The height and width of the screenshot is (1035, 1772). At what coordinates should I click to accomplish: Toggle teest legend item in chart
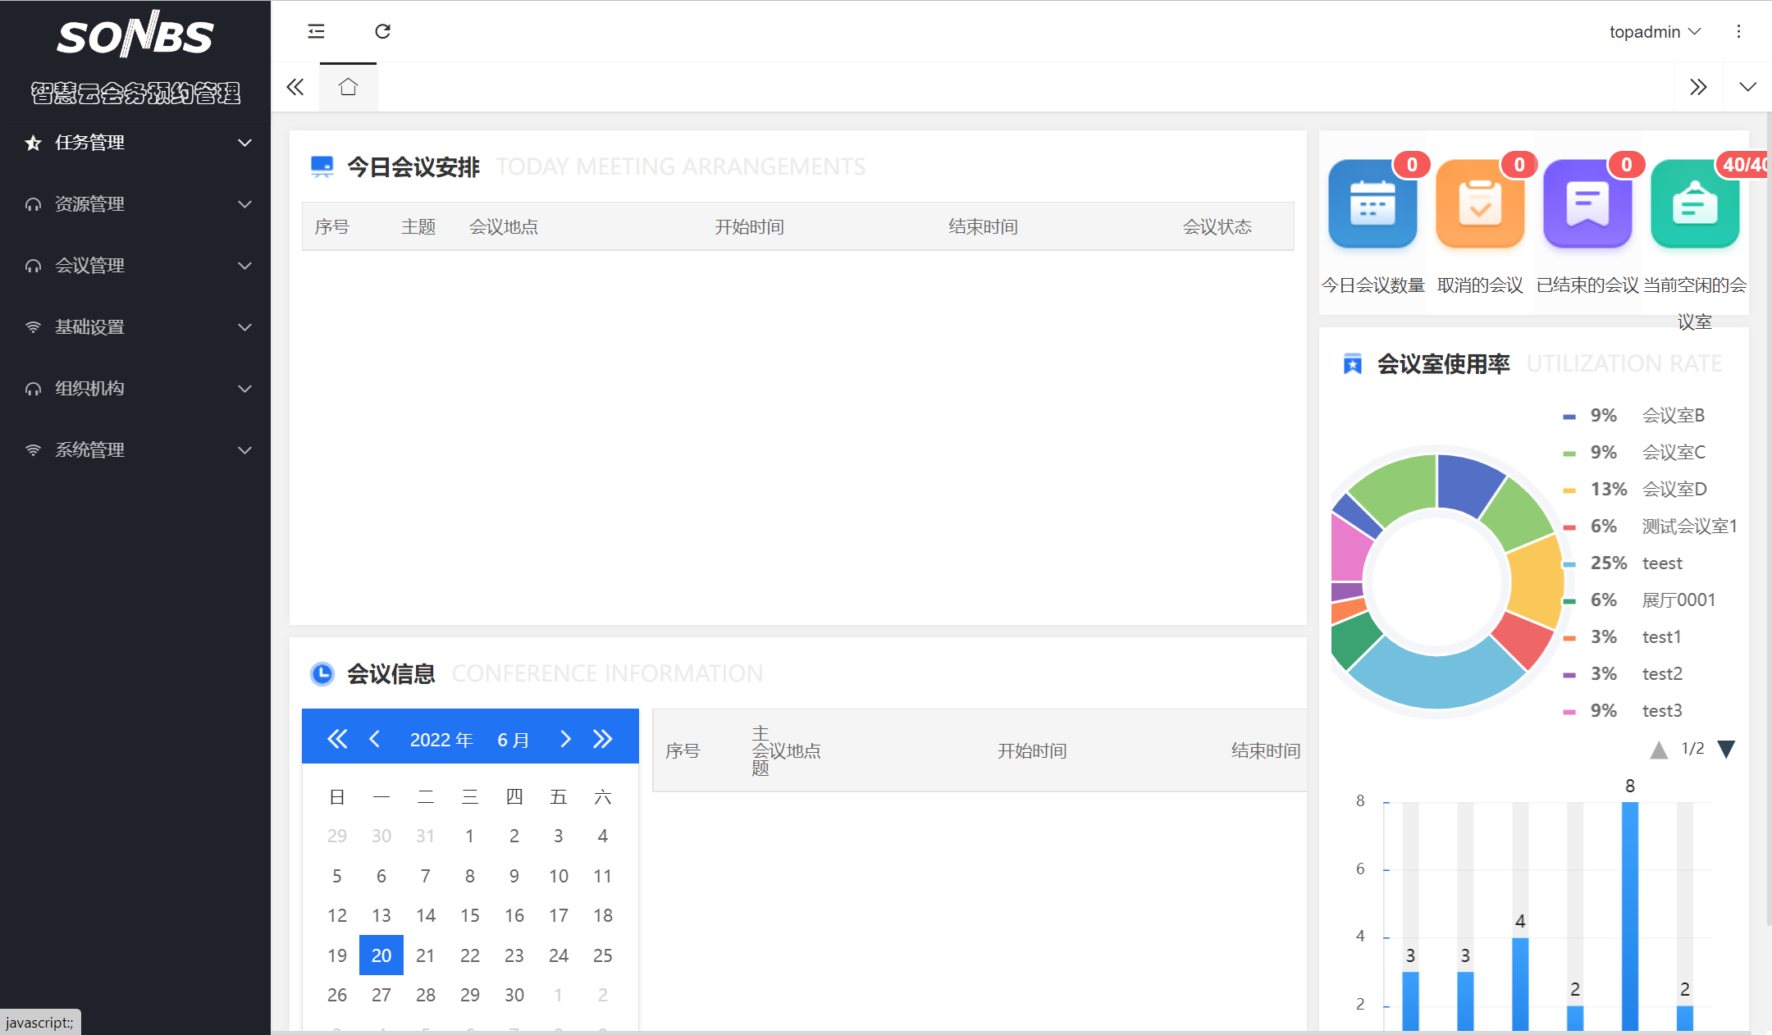click(1661, 563)
